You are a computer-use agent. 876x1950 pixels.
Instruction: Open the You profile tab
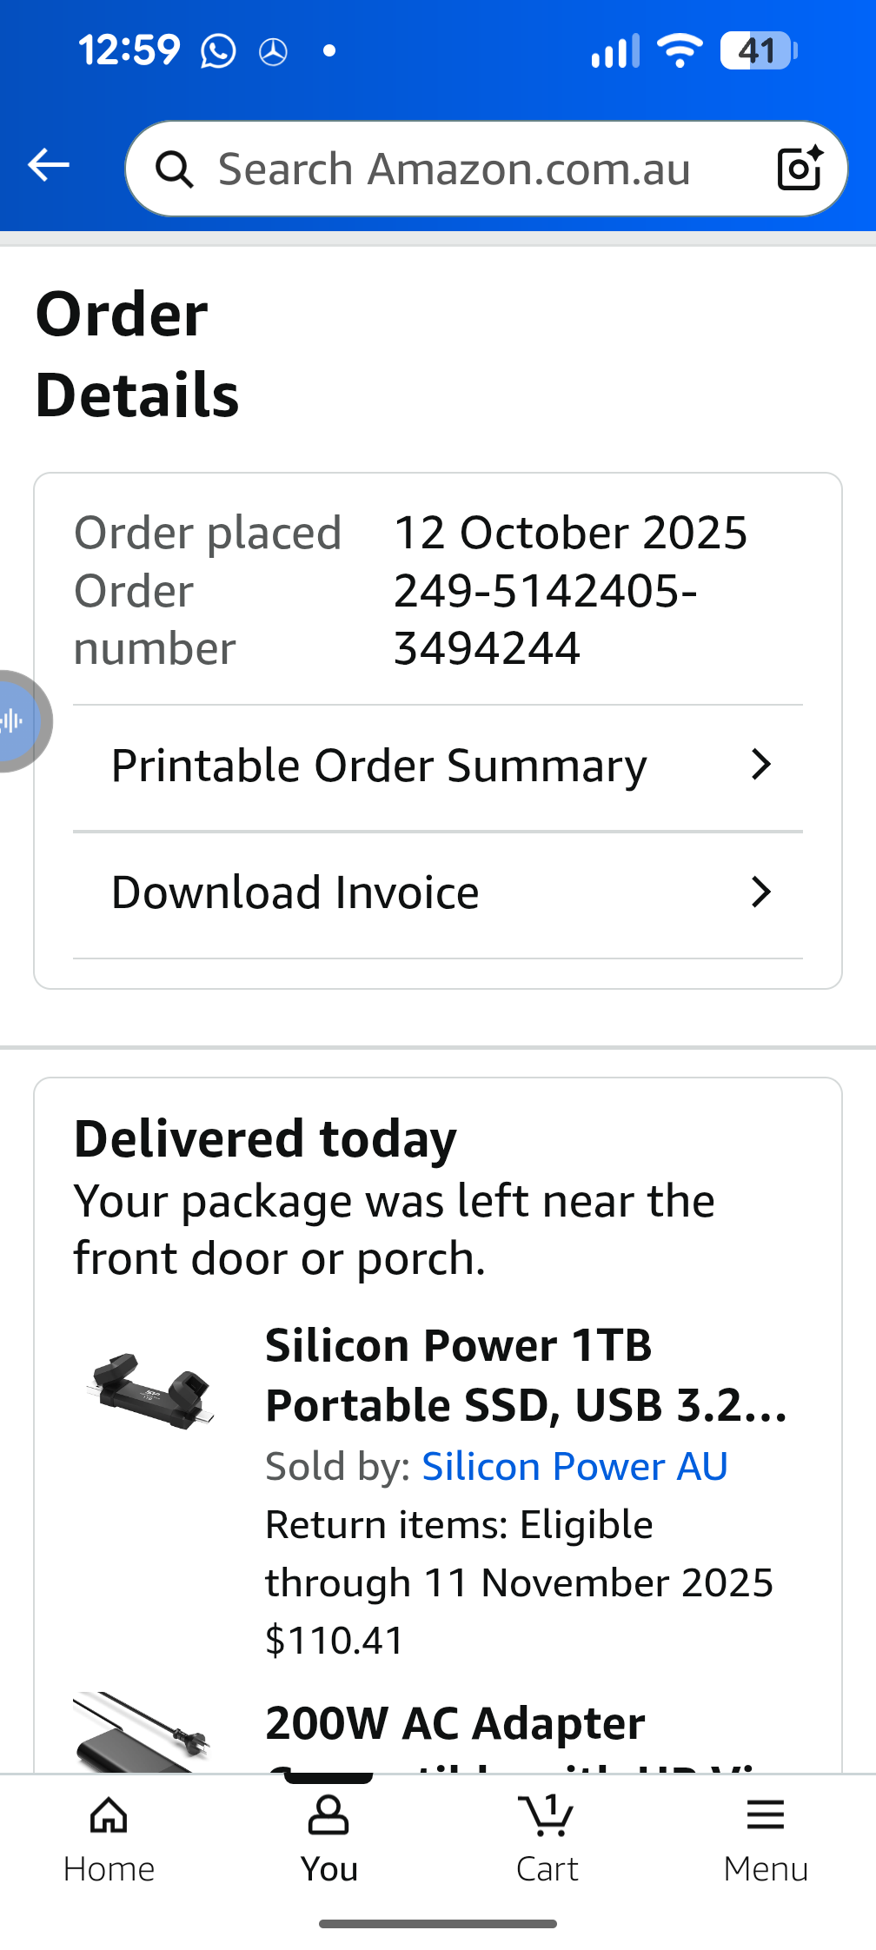point(328,1837)
